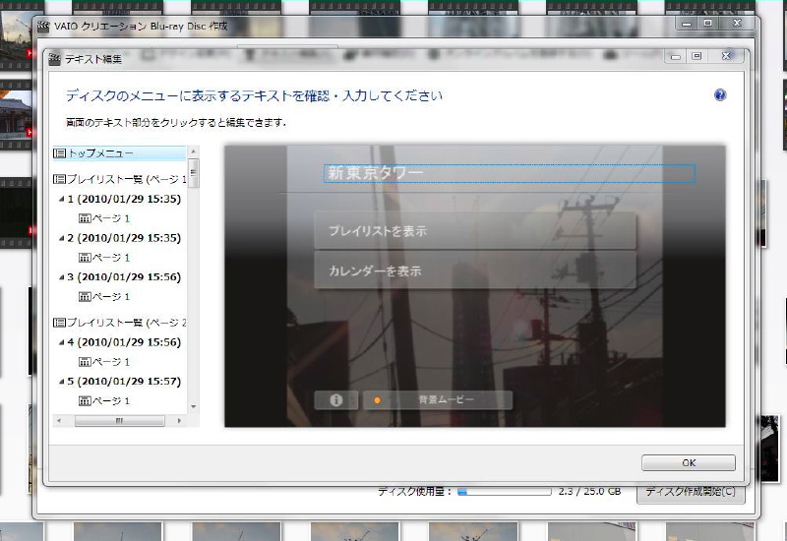The image size is (787, 541).
Task: Click the VAIO クリエーション title bar icon
Action: [x=43, y=27]
